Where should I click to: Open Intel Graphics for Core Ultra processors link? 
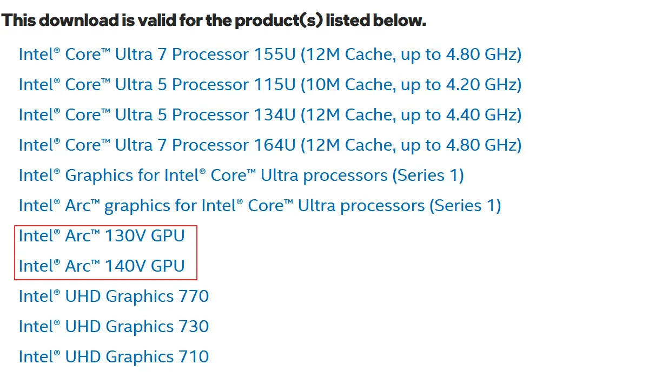click(241, 175)
